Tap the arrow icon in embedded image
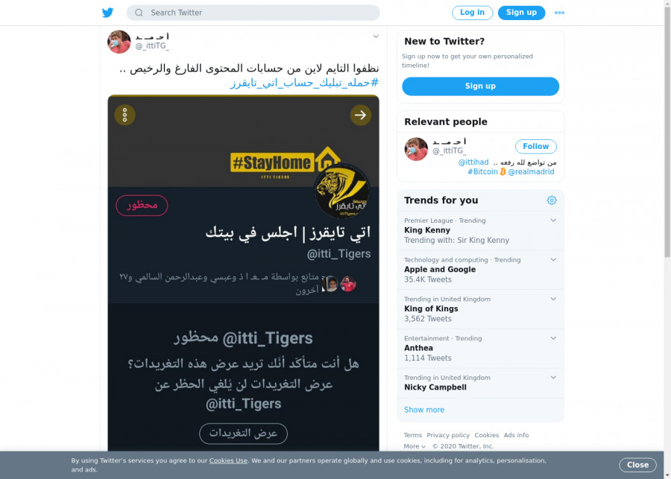Viewport: 671px width, 479px height. pos(360,115)
